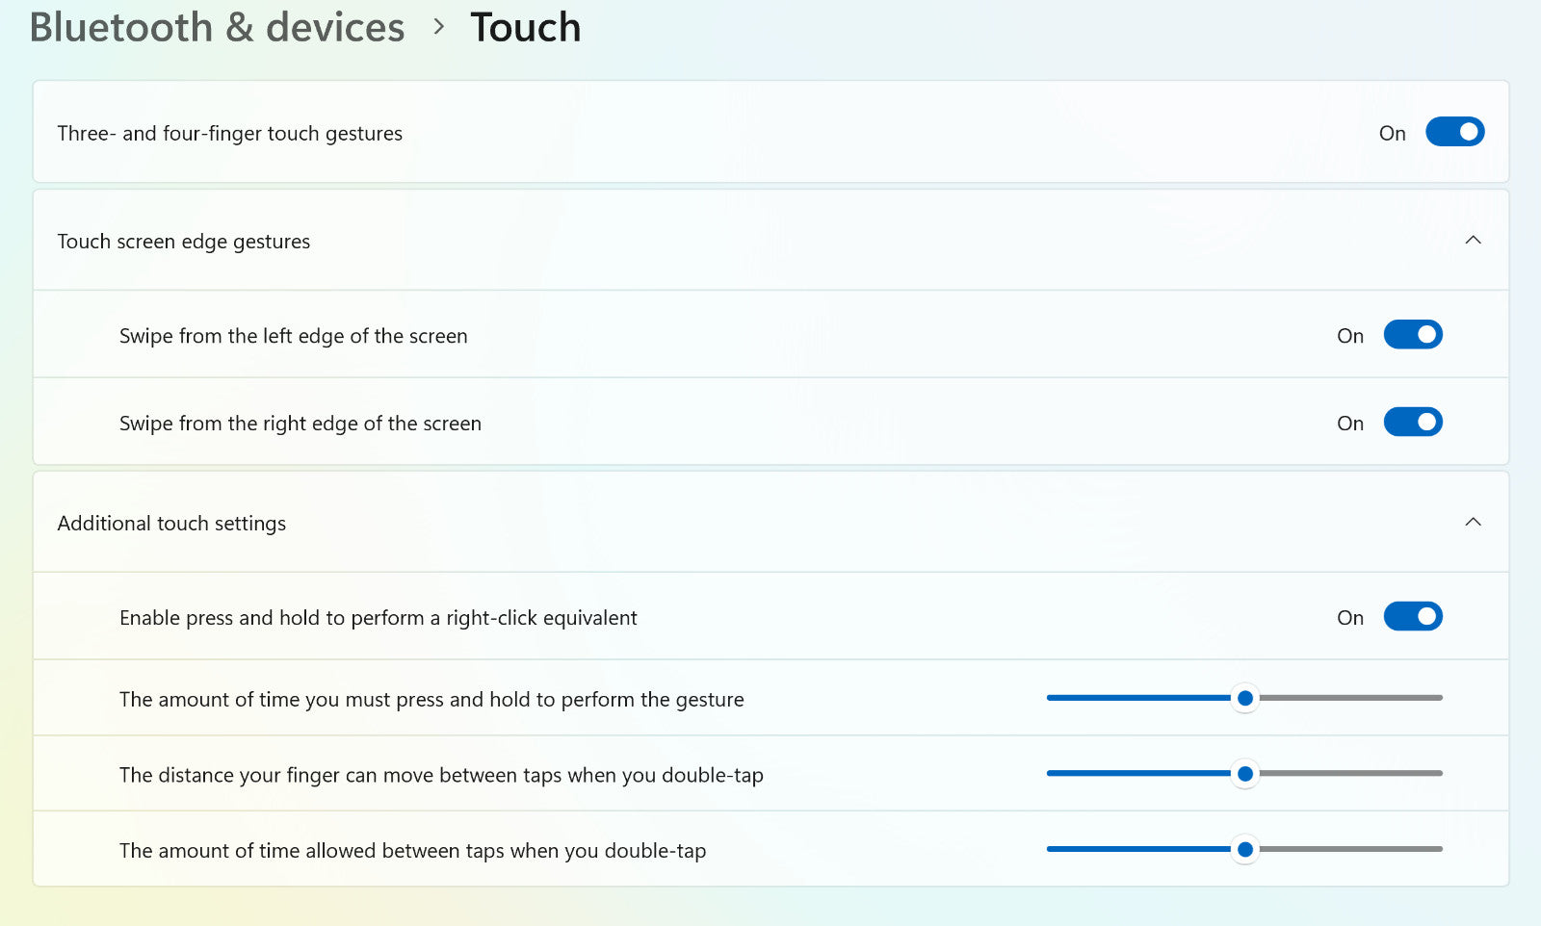The image size is (1541, 926).
Task: Go back to Bluetooth & devices breadcrumb
Action: pos(217,28)
